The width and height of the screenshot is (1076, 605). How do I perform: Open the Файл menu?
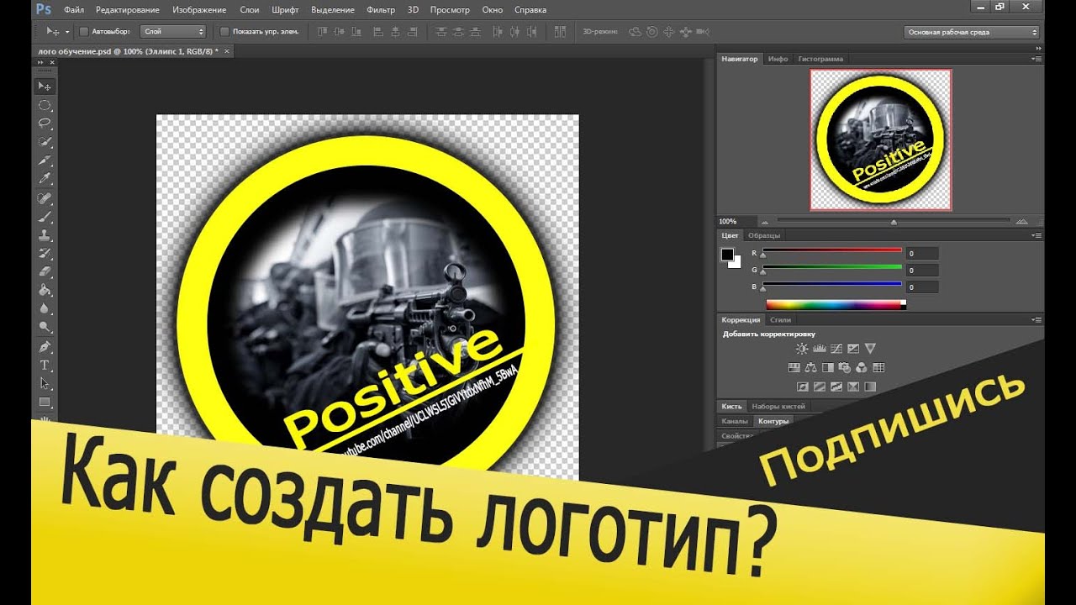(73, 9)
